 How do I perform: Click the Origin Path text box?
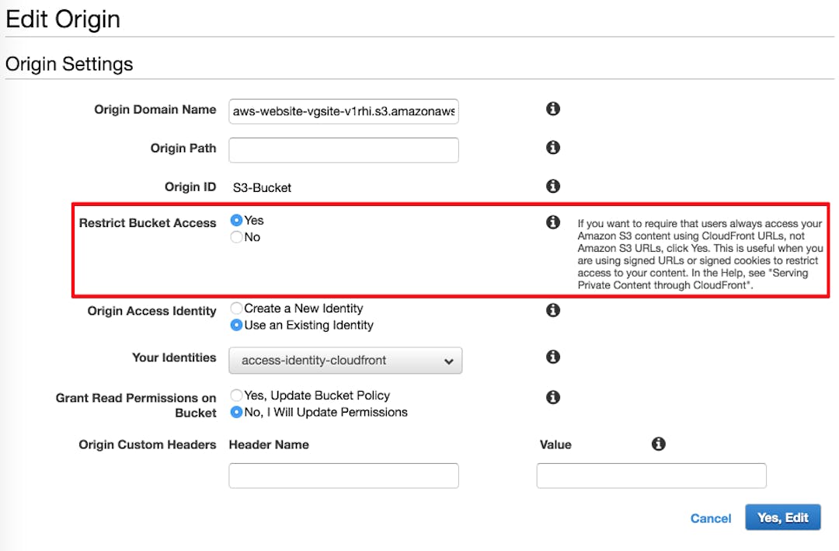tap(343, 149)
